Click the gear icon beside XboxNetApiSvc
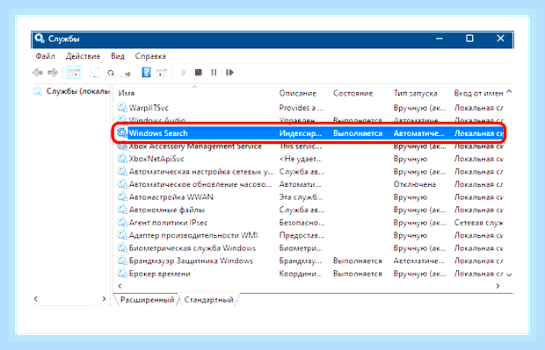This screenshot has height=350, width=545. pyautogui.click(x=122, y=159)
